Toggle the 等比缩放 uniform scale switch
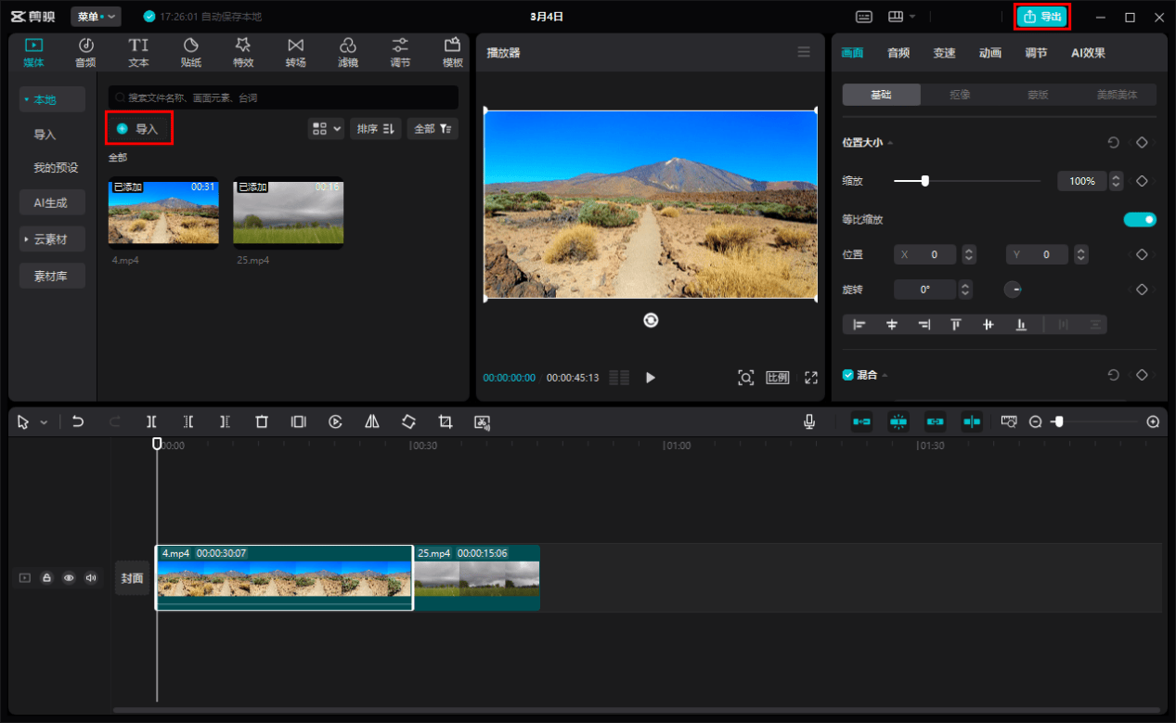1176x723 pixels. point(1140,220)
